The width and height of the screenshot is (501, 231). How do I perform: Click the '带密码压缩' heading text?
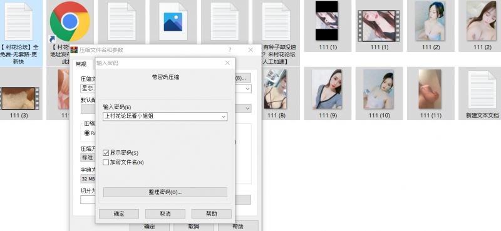point(165,77)
